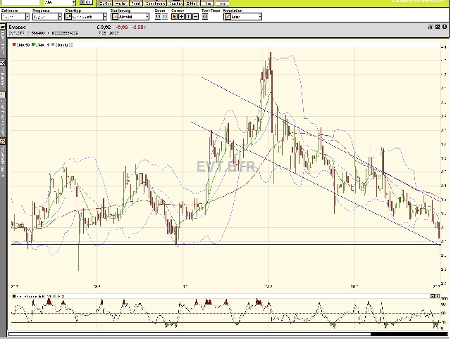This screenshot has width=451, height=339.
Task: Select the horizontal line cursor tool
Action: [x=195, y=17]
